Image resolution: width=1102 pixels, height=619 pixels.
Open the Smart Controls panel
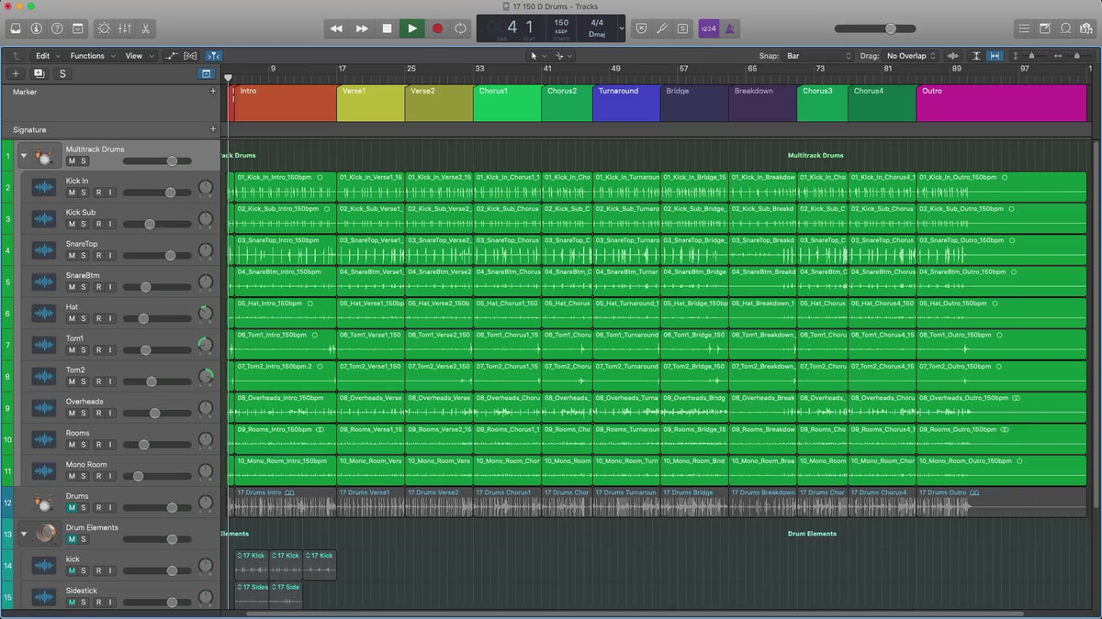tap(103, 28)
